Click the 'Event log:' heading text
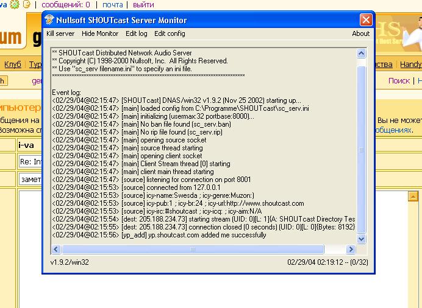This screenshot has height=308, width=422. [66, 93]
